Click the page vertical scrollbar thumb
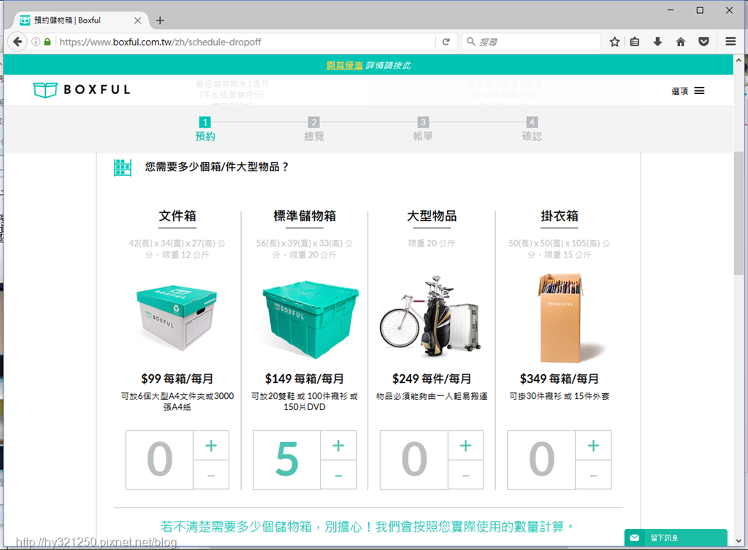Viewport: 748px width, 550px height. (x=739, y=212)
